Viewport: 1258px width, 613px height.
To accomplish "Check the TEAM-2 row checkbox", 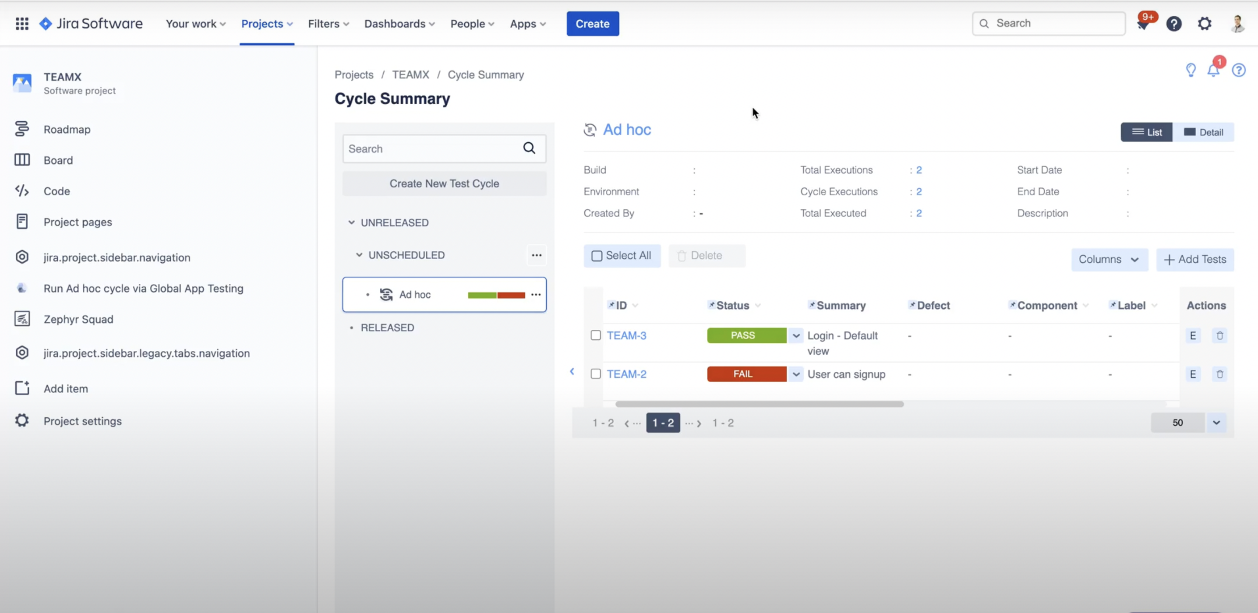I will coord(595,374).
